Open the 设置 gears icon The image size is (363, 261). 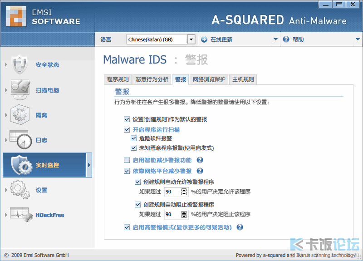tap(20, 190)
